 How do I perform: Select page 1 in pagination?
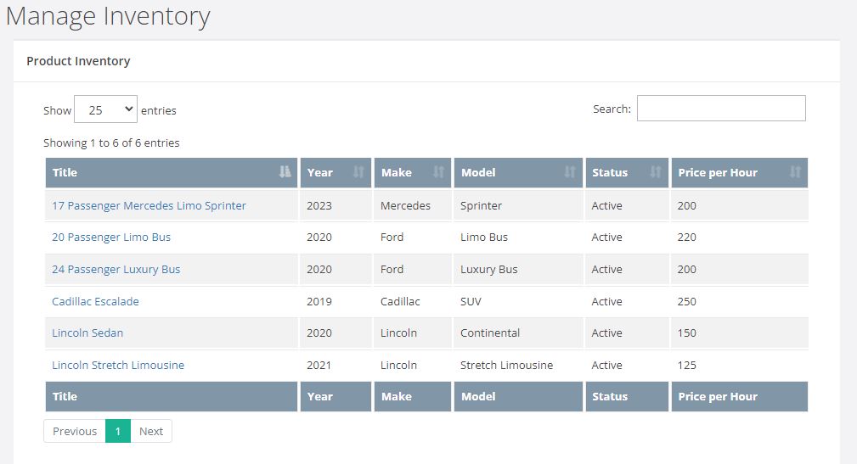coord(118,431)
